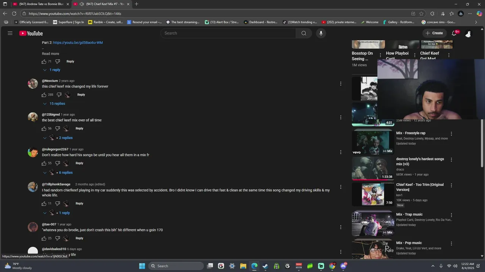Expand comment text with Read more
Viewport: 485px width, 272px height.
pyautogui.click(x=50, y=54)
